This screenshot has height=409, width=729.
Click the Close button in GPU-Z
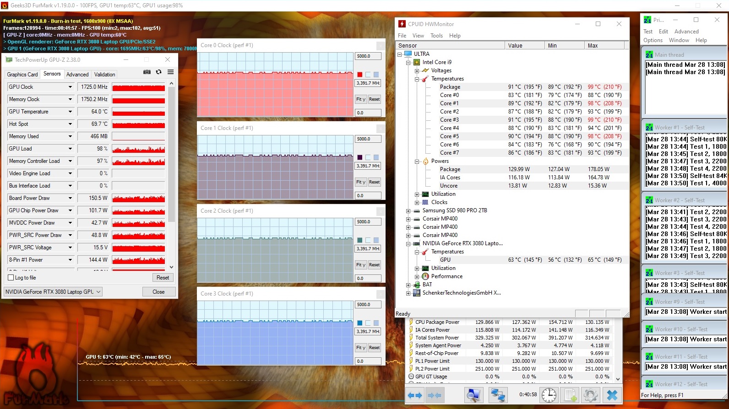[158, 292]
